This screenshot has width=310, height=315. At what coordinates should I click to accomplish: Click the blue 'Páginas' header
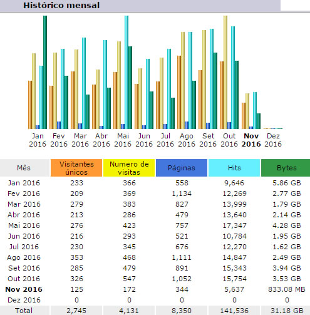pos(182,168)
